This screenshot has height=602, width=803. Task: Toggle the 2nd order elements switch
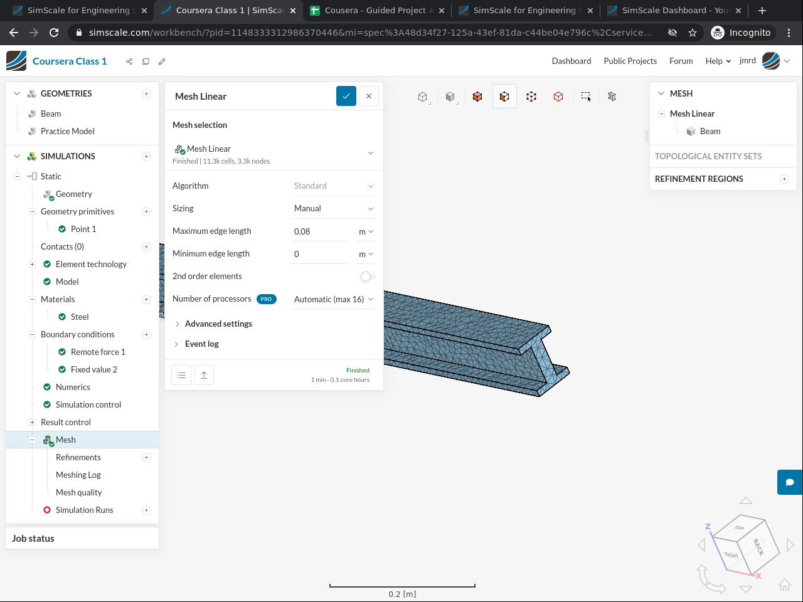[x=368, y=277]
